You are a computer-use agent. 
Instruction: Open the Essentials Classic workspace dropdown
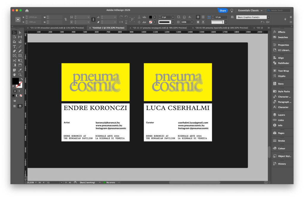(x=250, y=10)
